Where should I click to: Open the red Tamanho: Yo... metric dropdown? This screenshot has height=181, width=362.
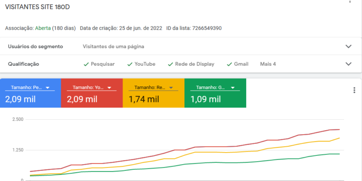pos(92,88)
